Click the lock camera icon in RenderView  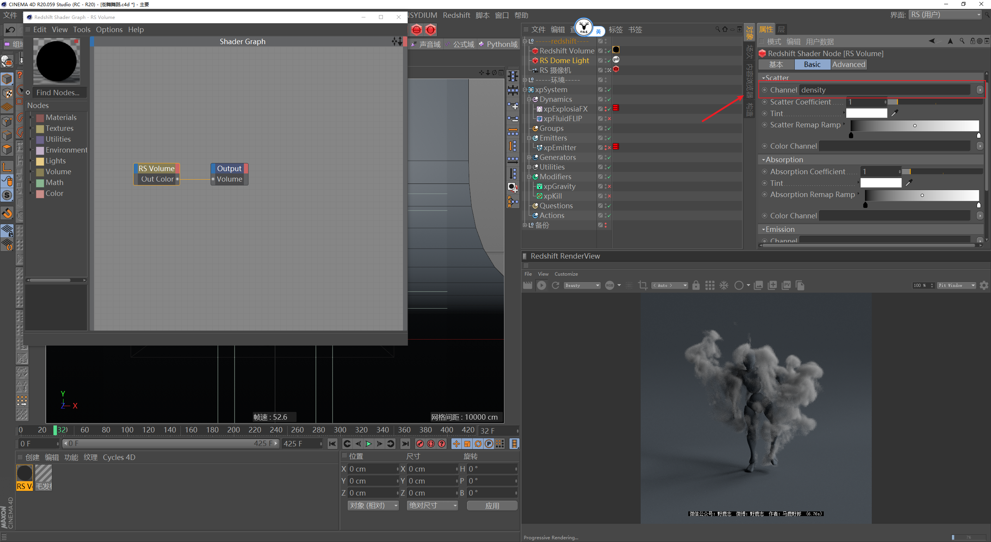(x=696, y=285)
